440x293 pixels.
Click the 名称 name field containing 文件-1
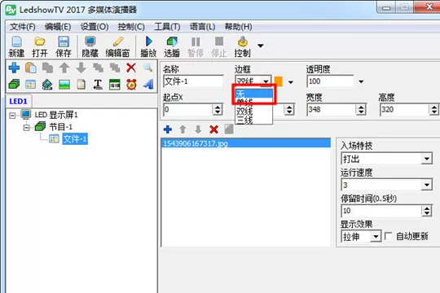[193, 81]
